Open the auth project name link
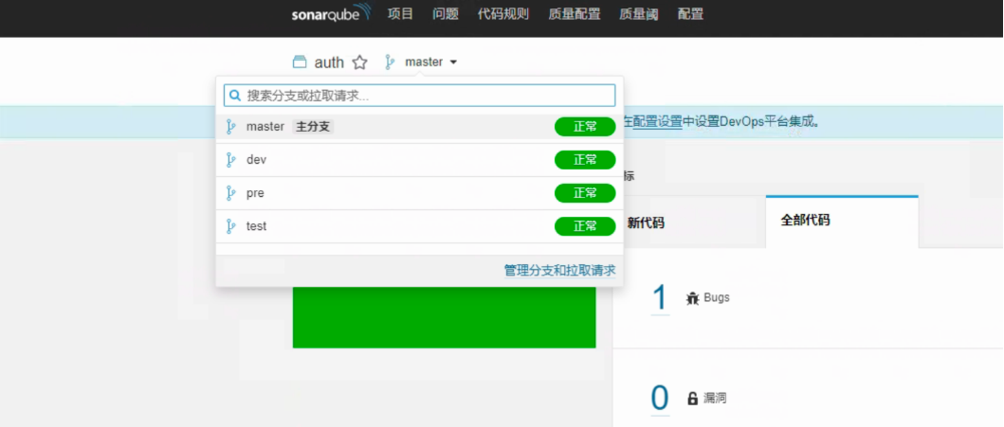The height and width of the screenshot is (427, 1004). (x=329, y=62)
